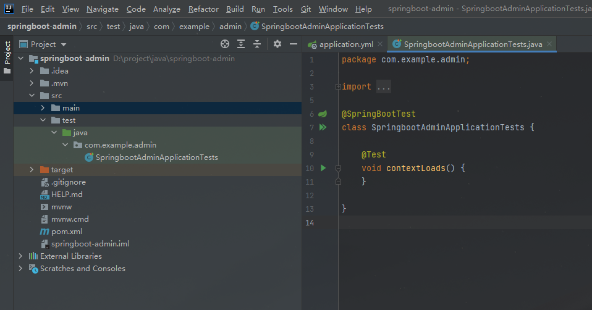This screenshot has height=310, width=592.
Task: Click the .gitignore file icon
Action: pyautogui.click(x=44, y=182)
